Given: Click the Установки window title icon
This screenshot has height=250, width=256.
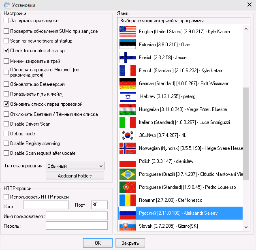Looking at the screenshot, I should pyautogui.click(x=7, y=5).
